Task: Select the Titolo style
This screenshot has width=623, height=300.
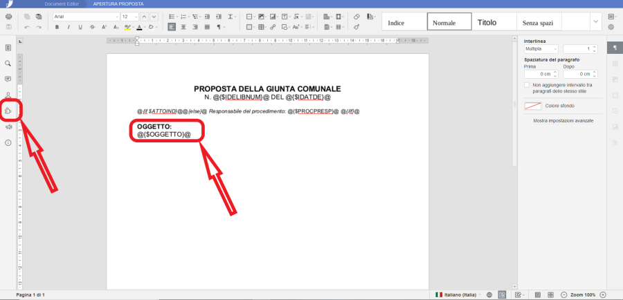Action: tap(487, 23)
